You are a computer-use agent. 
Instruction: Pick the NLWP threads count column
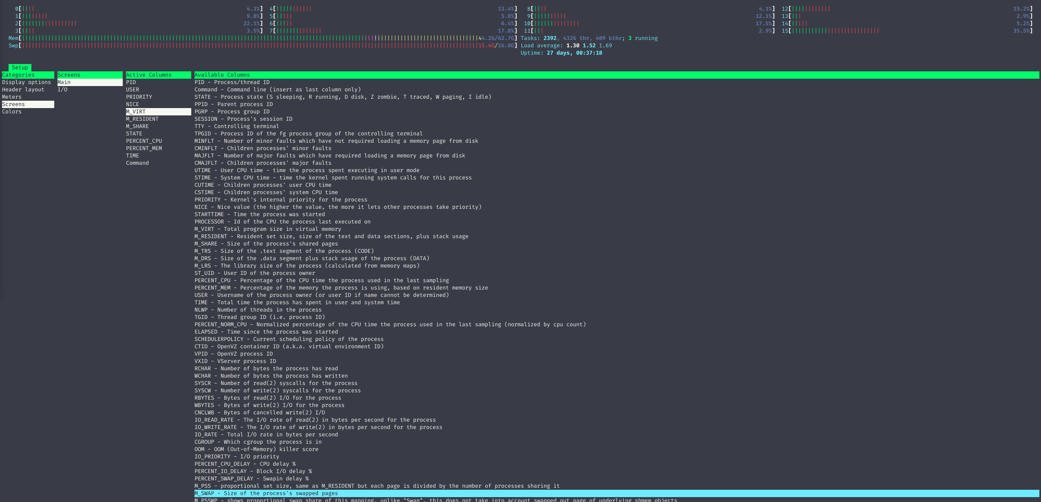point(258,310)
